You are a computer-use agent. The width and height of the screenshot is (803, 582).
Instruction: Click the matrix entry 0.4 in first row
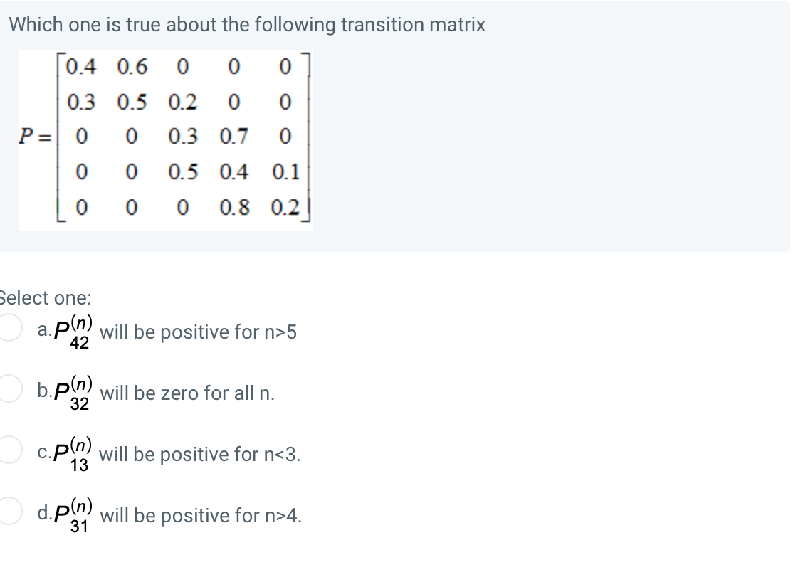click(79, 68)
